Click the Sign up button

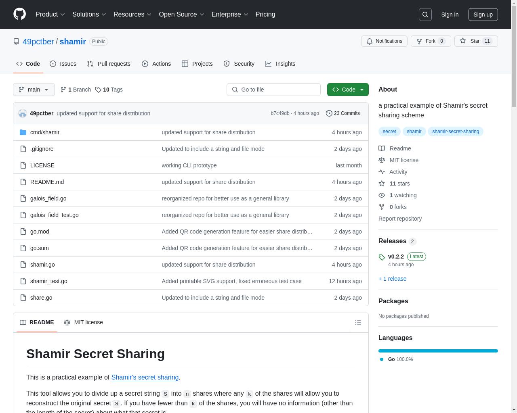tap(483, 15)
